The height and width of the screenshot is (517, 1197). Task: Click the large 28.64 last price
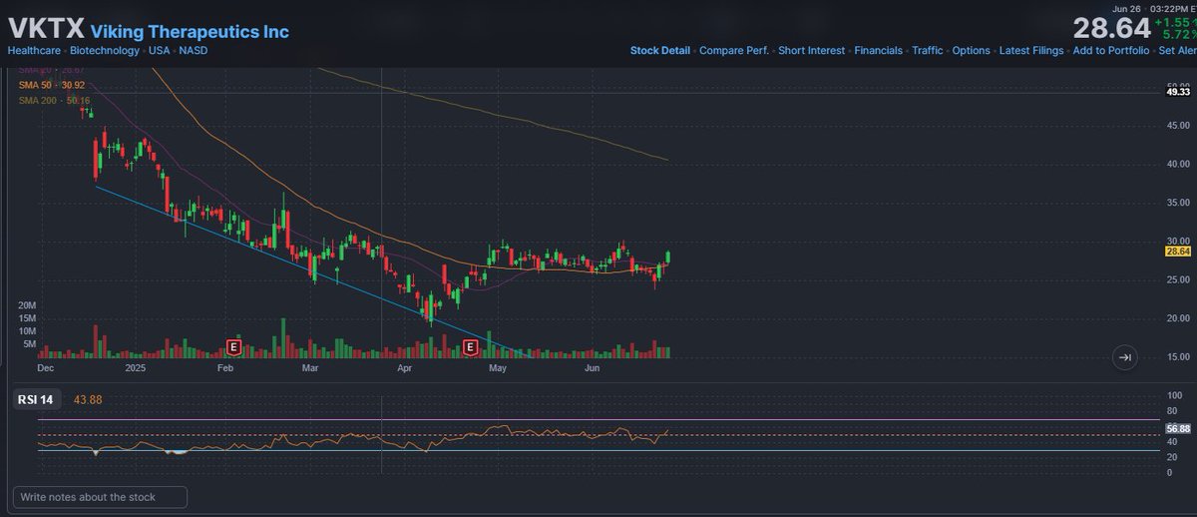click(1114, 28)
